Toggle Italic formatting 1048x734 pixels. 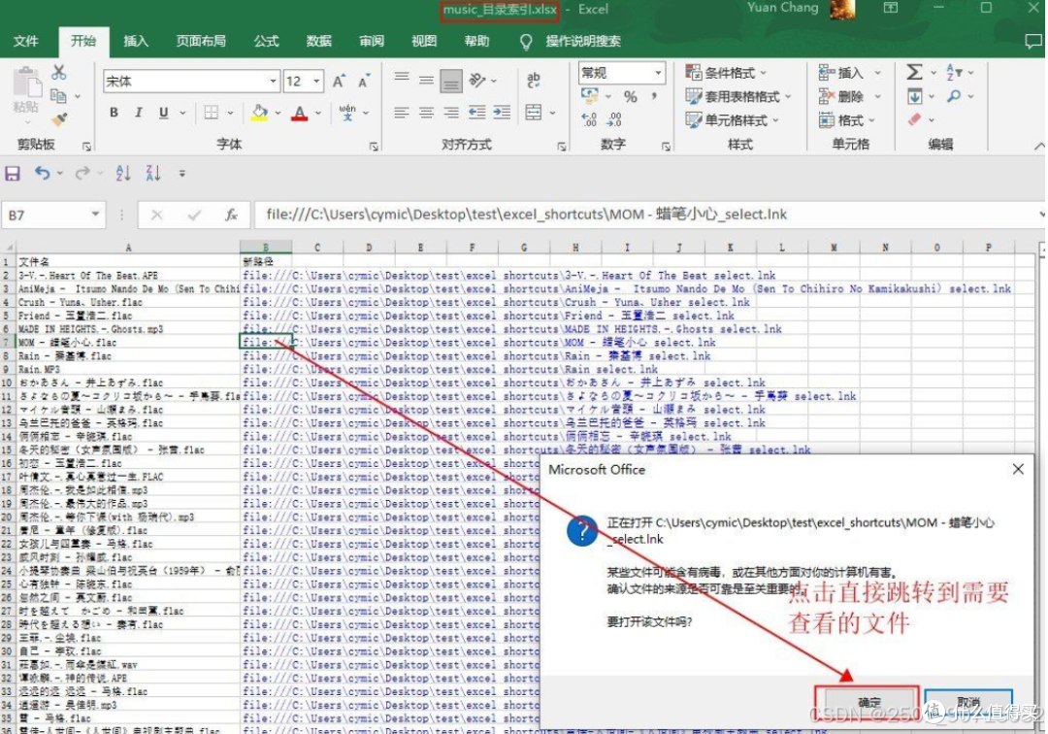(x=139, y=113)
